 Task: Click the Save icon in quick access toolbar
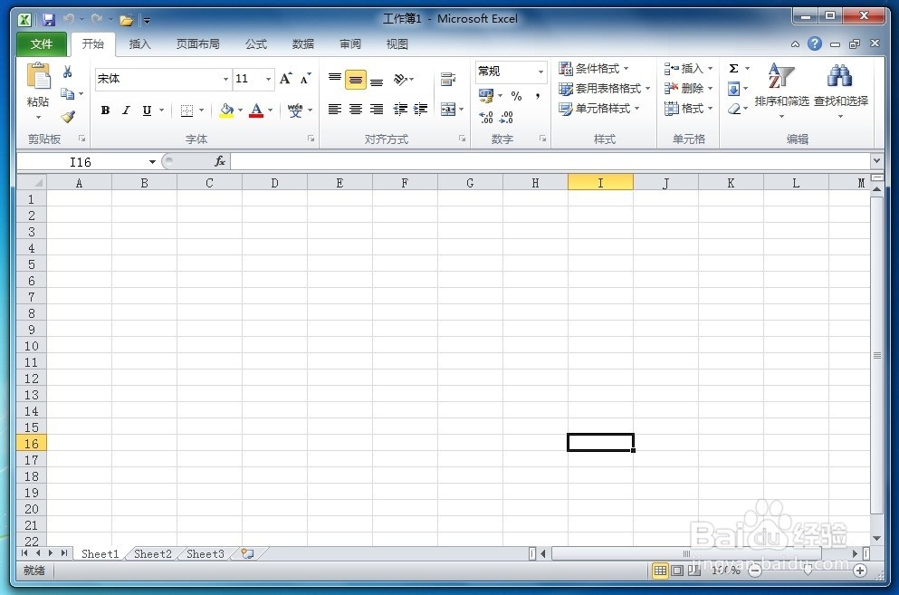click(x=49, y=20)
